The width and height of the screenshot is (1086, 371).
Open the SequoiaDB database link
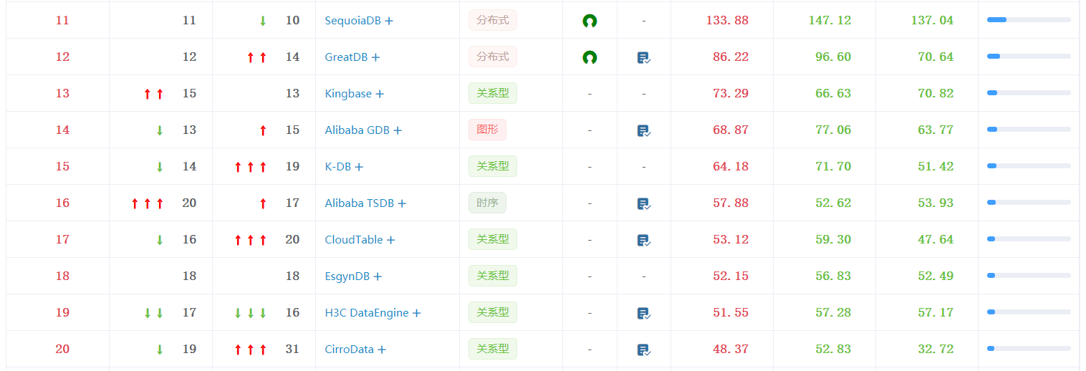[x=353, y=21]
